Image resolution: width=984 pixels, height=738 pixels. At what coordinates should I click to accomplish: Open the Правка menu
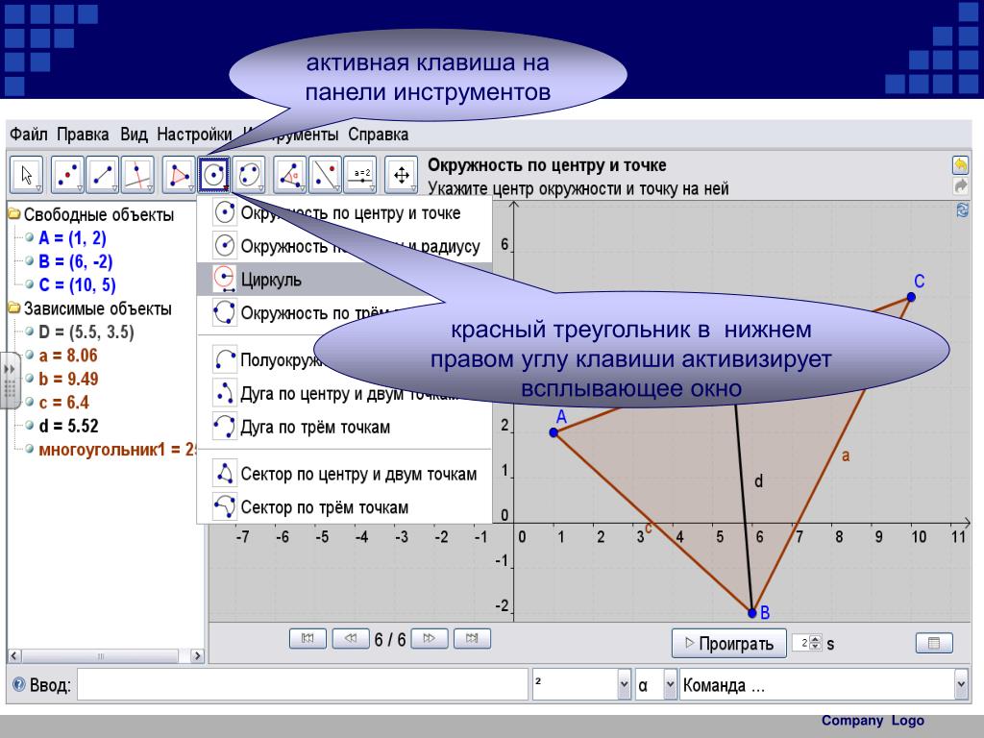pos(83,135)
